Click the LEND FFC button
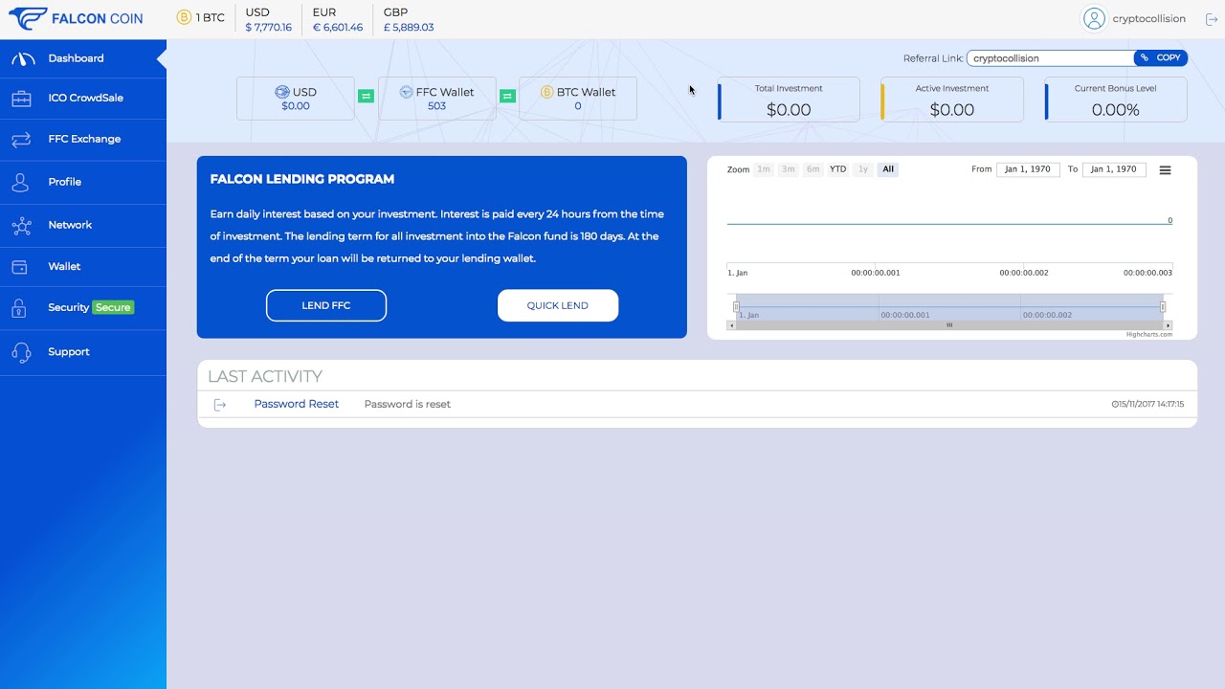1225x689 pixels. (x=326, y=305)
